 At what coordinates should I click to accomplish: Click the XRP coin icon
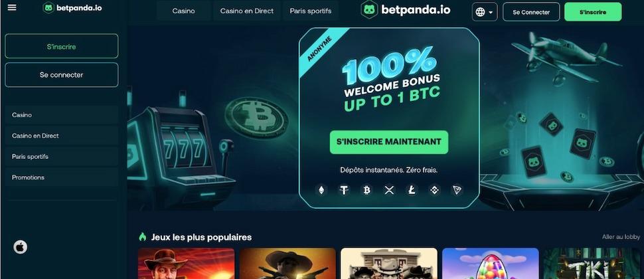tap(389, 190)
